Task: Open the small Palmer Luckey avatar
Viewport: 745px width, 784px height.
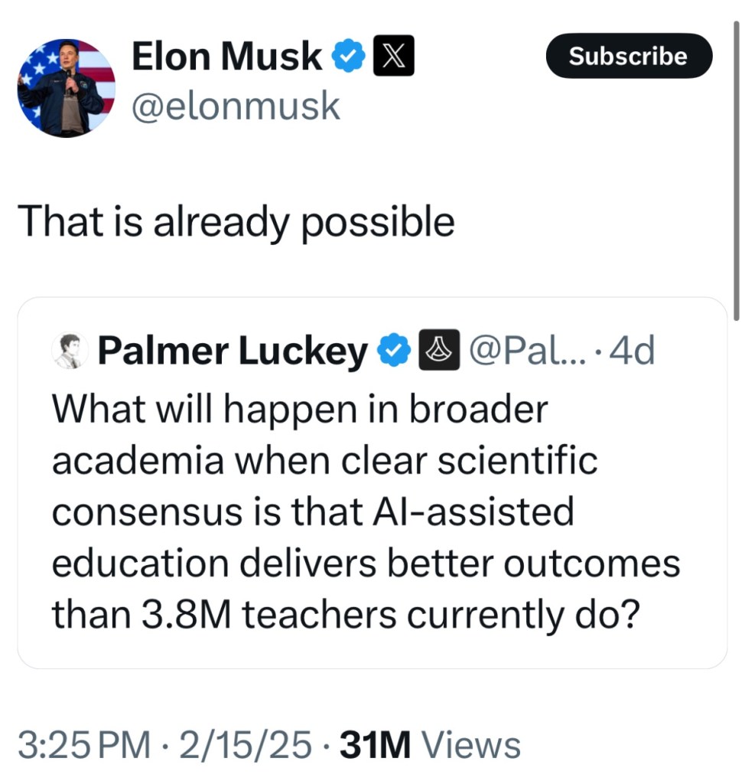Action: coord(68,351)
